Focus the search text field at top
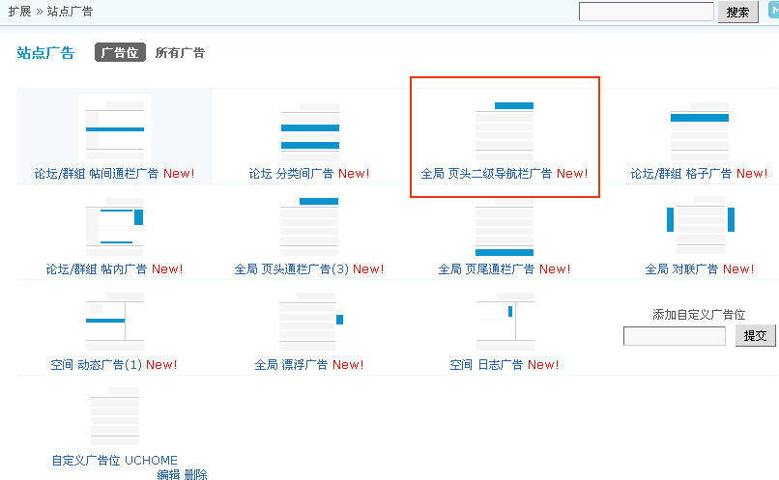The height and width of the screenshot is (480, 779). pos(647,12)
